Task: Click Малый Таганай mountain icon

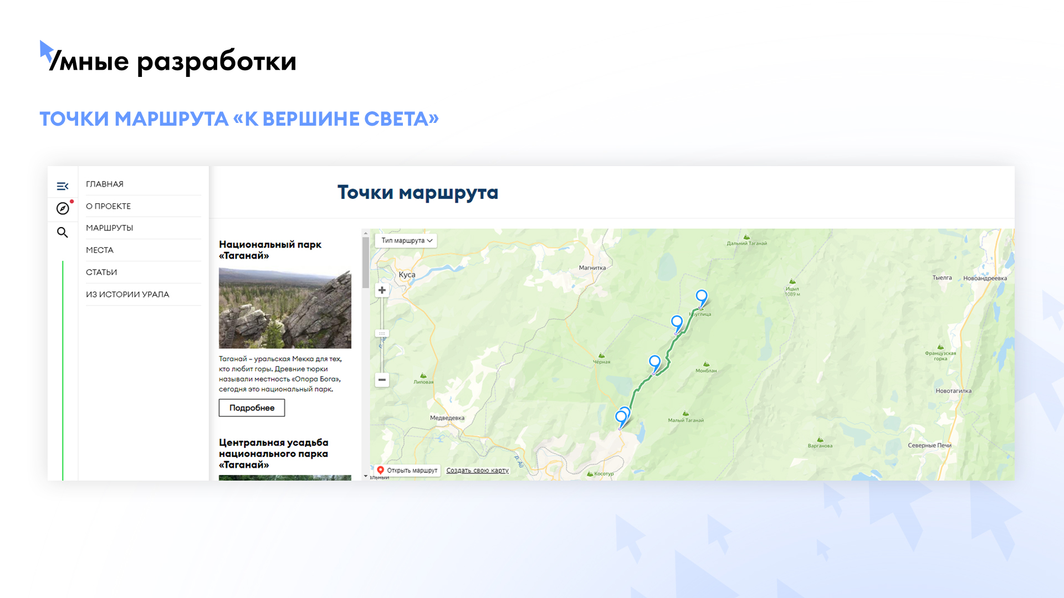Action: click(686, 414)
